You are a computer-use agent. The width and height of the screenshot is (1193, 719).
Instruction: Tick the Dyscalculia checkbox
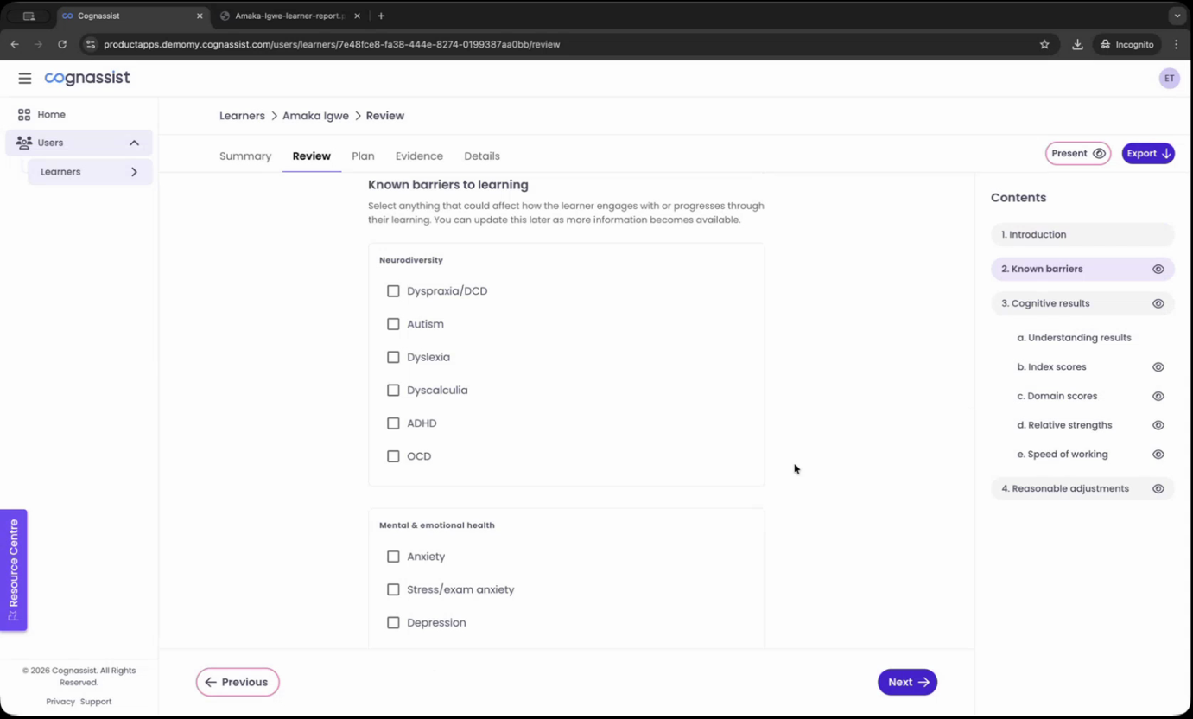(393, 391)
